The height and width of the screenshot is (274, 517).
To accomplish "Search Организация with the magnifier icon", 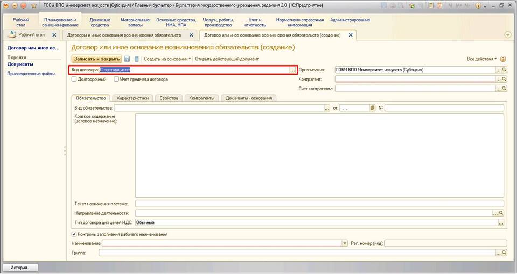I will click(504, 70).
